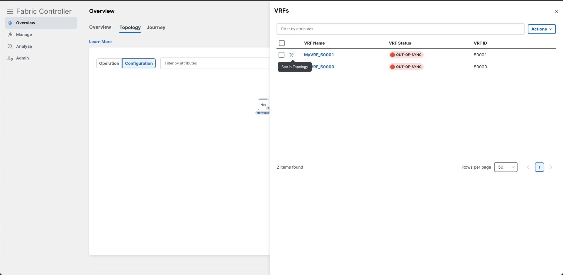Image resolution: width=563 pixels, height=275 pixels.
Task: Open the hamburger navigation menu
Action: pos(10,11)
